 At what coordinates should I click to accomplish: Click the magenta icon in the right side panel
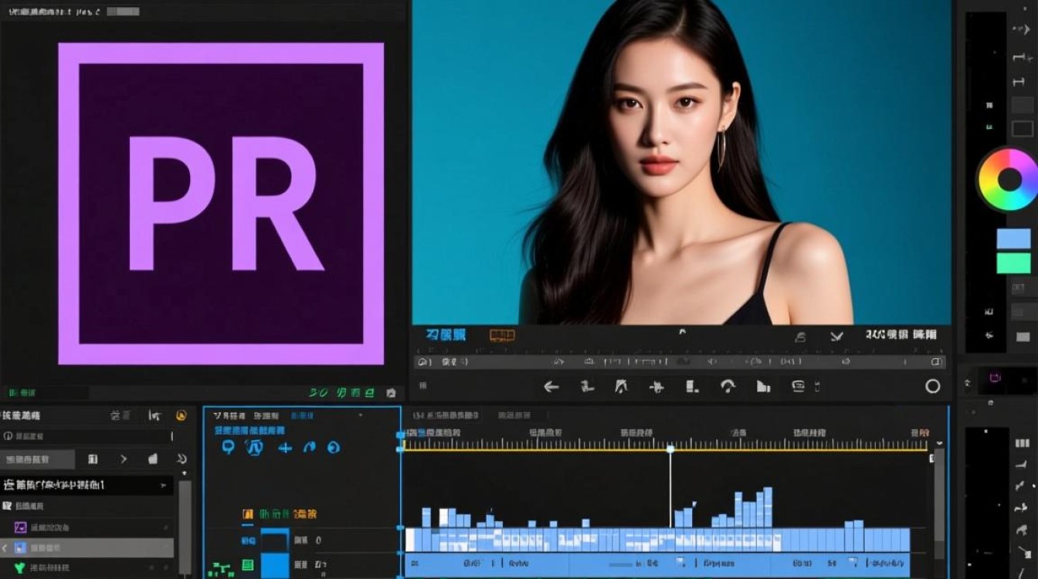pyautogui.click(x=996, y=378)
